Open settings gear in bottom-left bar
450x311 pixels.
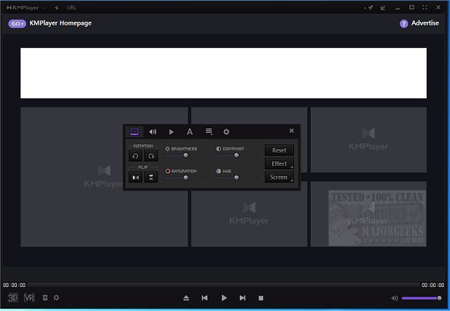tap(56, 298)
